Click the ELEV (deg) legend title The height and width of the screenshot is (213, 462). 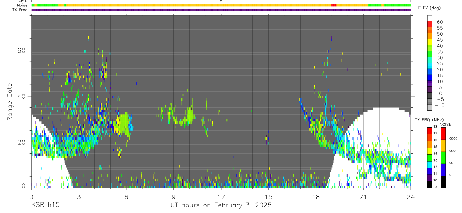tap(430, 8)
